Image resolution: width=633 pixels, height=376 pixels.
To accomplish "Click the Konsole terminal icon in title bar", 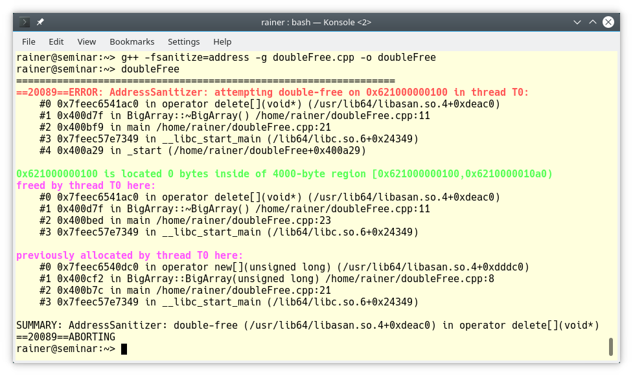I will (x=26, y=22).
